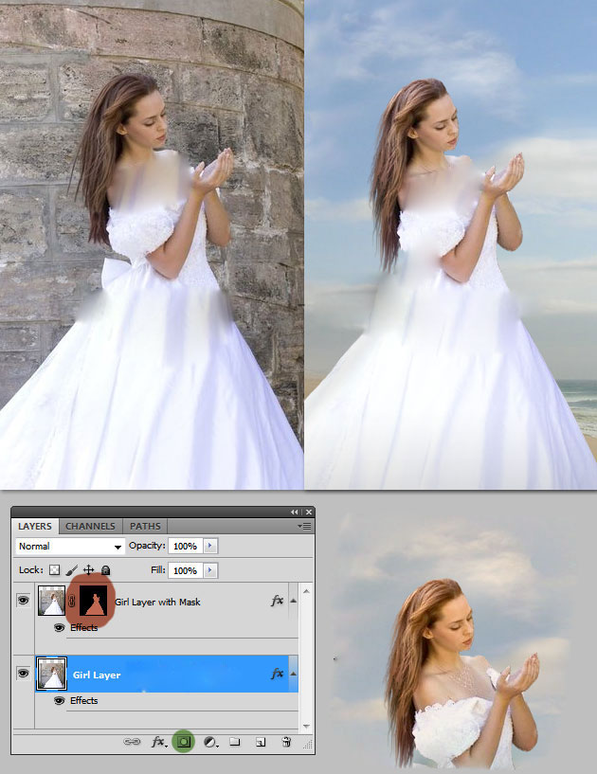Open the Normal blend mode dropdown
The height and width of the screenshot is (774, 597).
(x=70, y=547)
